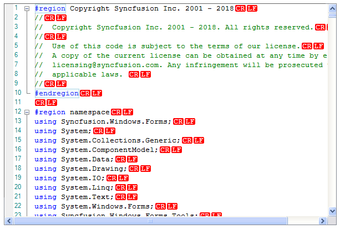This screenshot has width=340, height=229.
Task: Click the '#region' keyword on line 1
Action: click(x=50, y=9)
